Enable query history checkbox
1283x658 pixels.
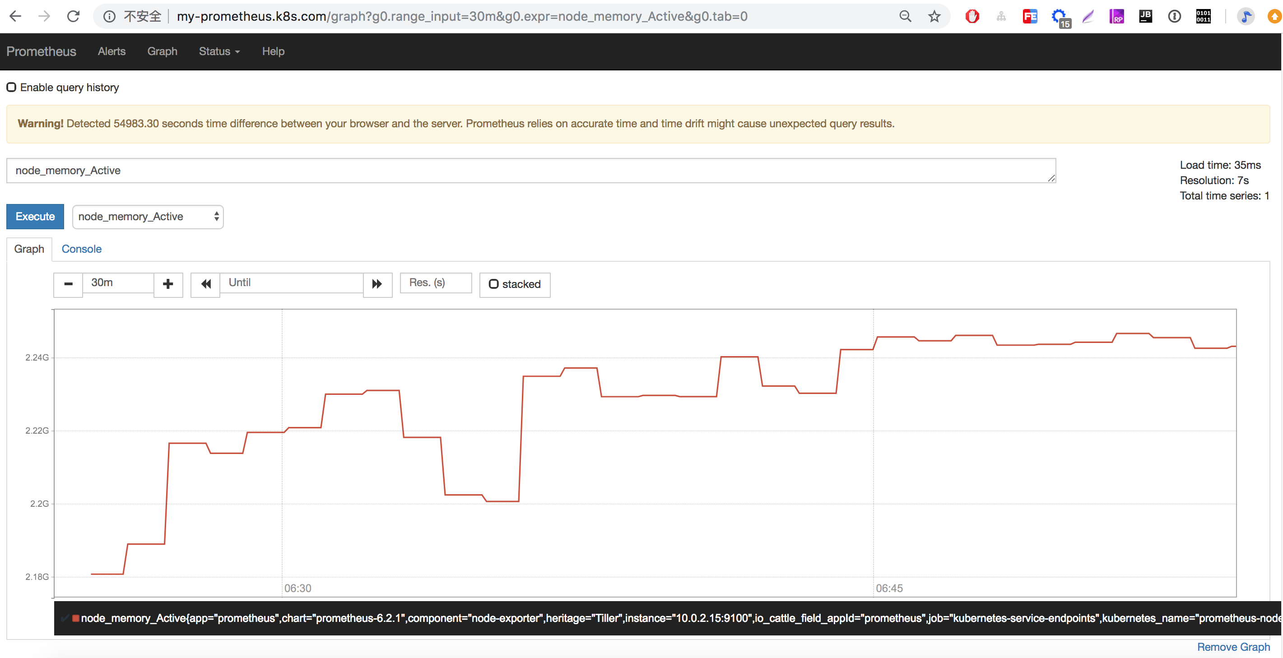(x=11, y=88)
